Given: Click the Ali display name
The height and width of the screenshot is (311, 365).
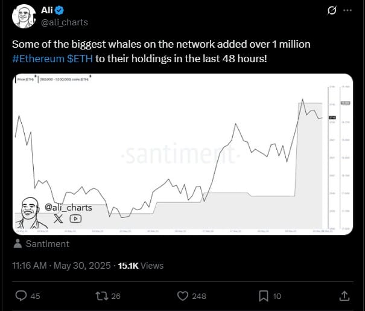Looking at the screenshot, I should point(47,10).
